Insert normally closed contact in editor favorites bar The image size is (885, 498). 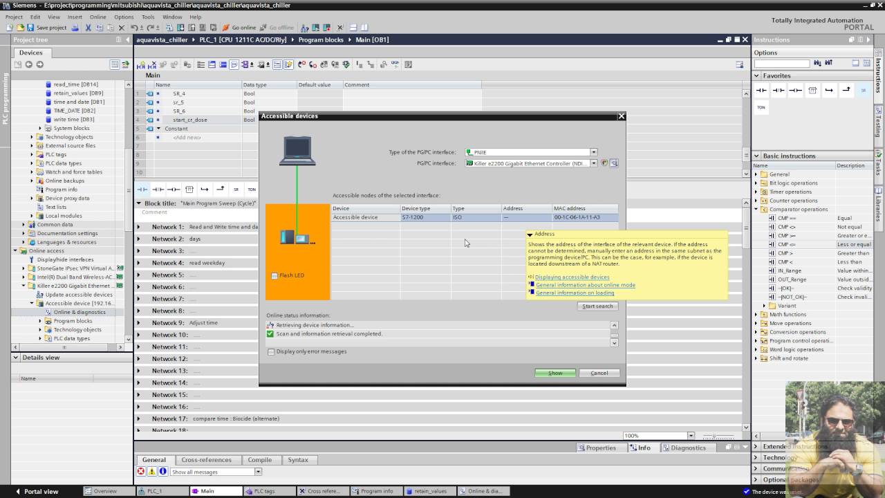tap(158, 189)
